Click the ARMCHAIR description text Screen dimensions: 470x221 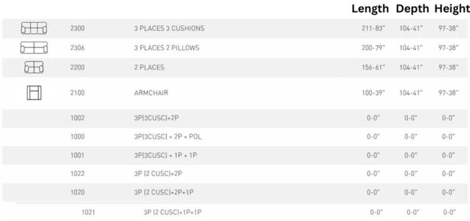tap(151, 93)
